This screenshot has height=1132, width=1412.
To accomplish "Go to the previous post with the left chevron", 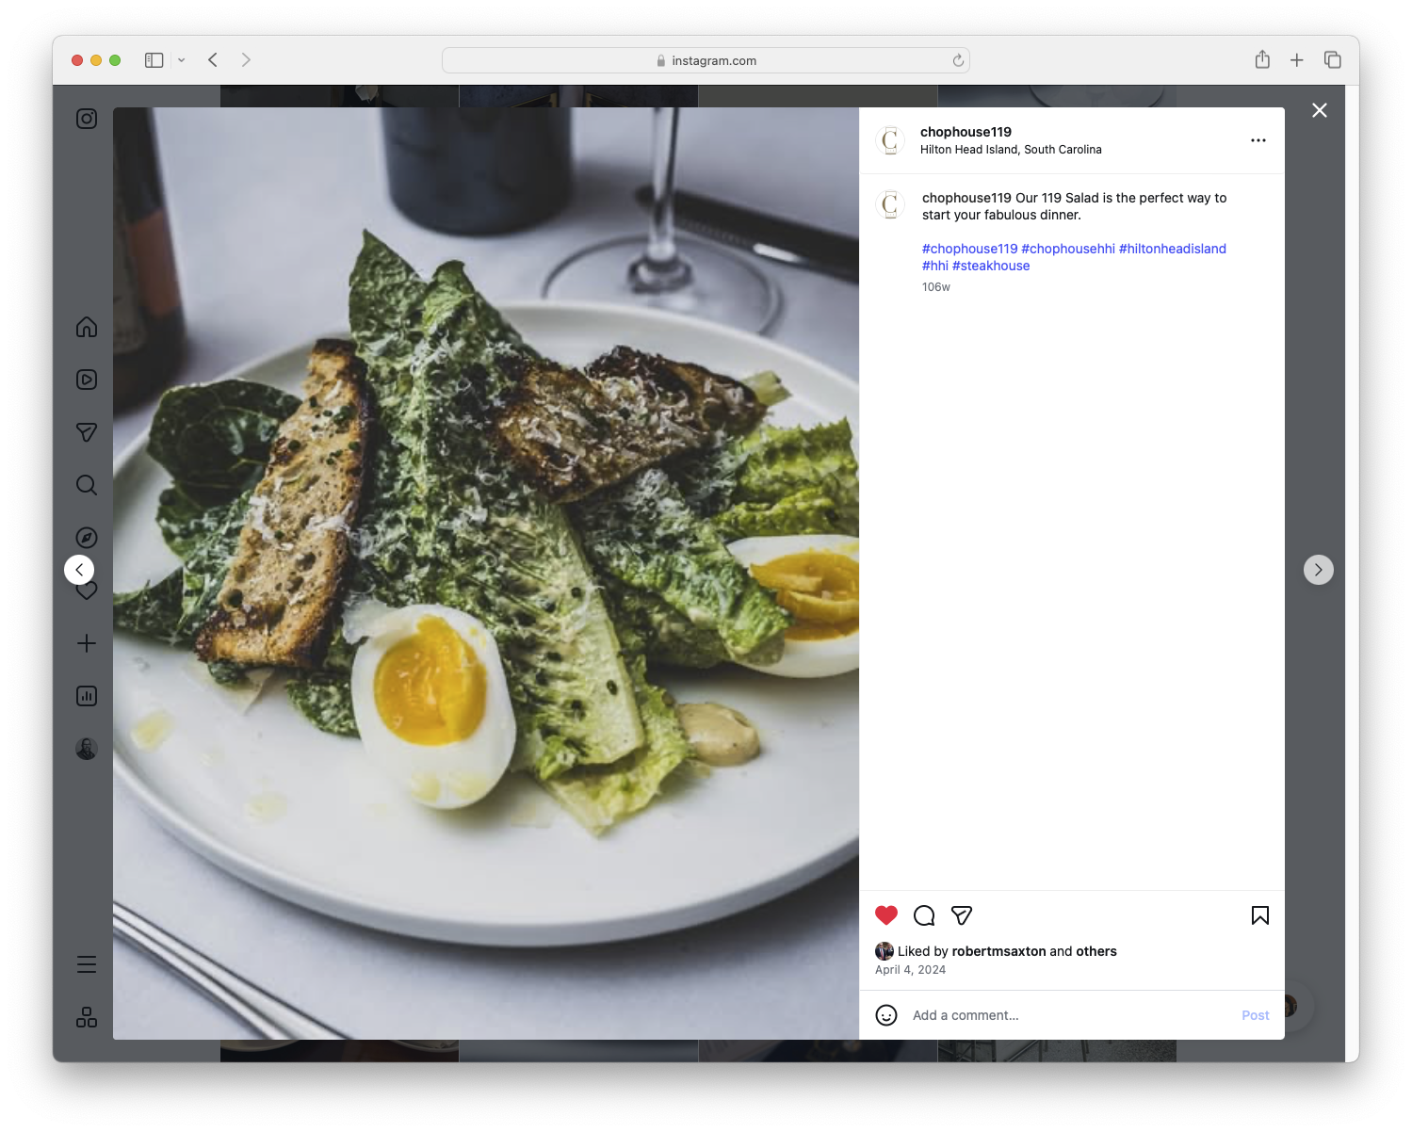I will [79, 569].
